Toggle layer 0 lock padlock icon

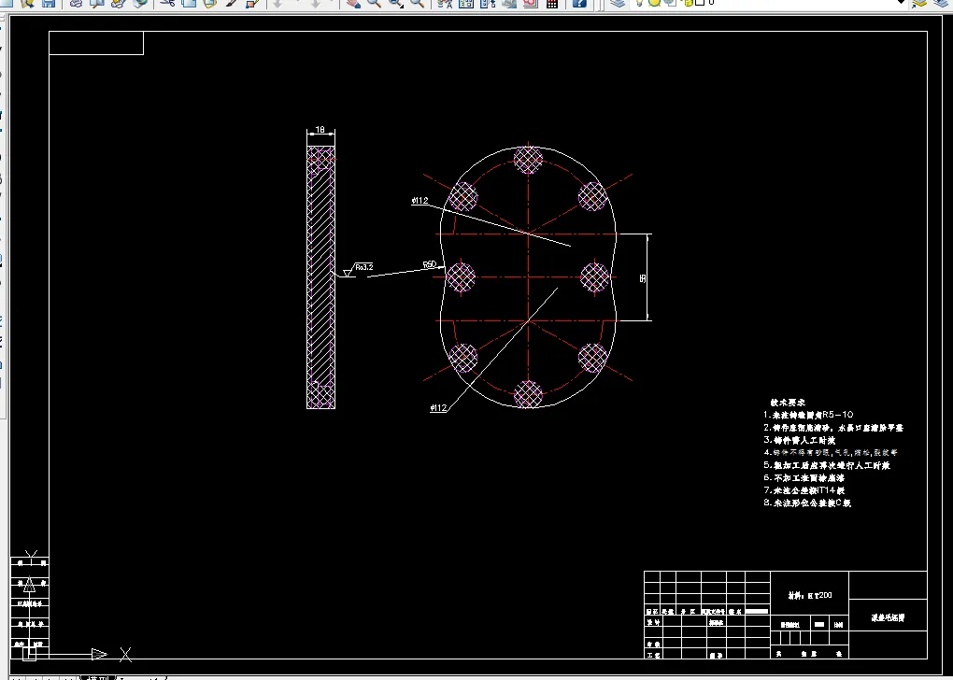[688, 3]
